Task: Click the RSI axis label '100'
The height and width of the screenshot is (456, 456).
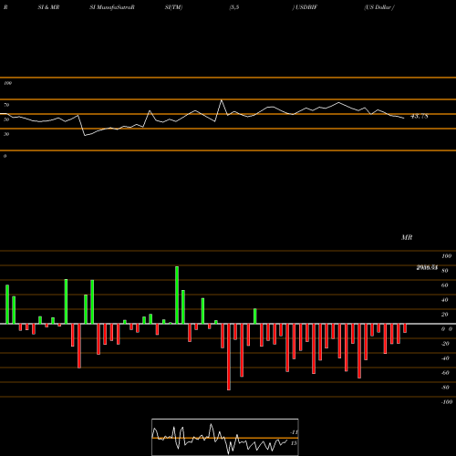Action: pos(7,83)
